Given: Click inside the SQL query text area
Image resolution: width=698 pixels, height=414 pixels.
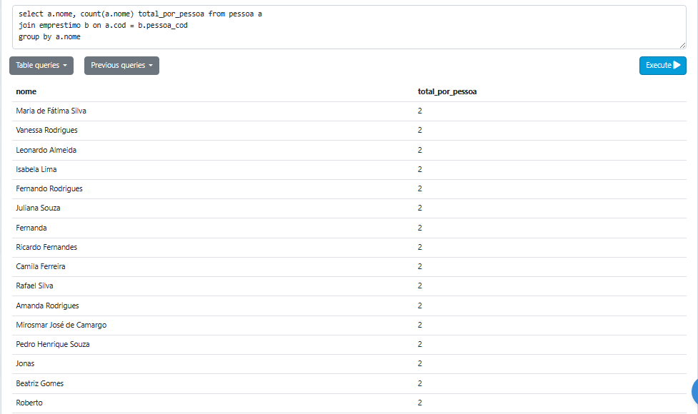Looking at the screenshot, I should pyautogui.click(x=349, y=27).
